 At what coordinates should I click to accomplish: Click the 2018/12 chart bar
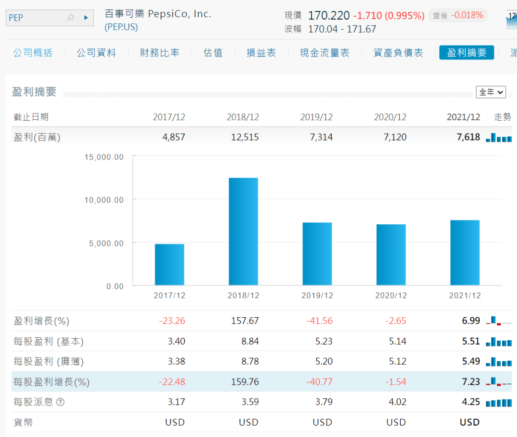243,231
